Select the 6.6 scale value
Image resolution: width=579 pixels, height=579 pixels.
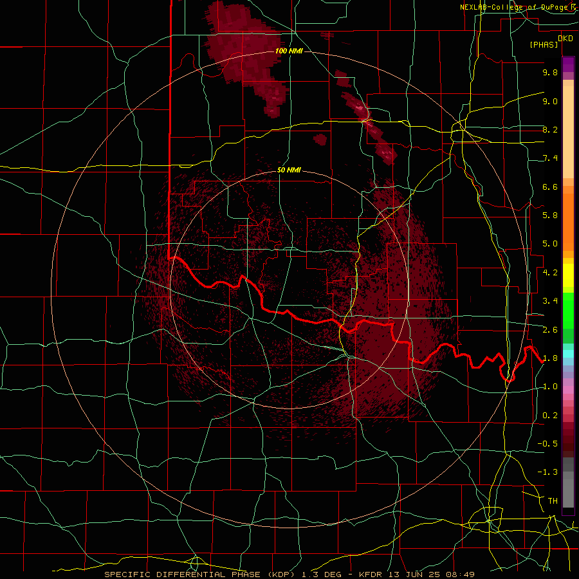(x=550, y=187)
